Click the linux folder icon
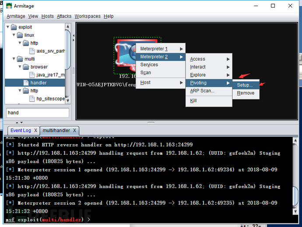Viewport: 302px width, 227px height. tap(20, 35)
